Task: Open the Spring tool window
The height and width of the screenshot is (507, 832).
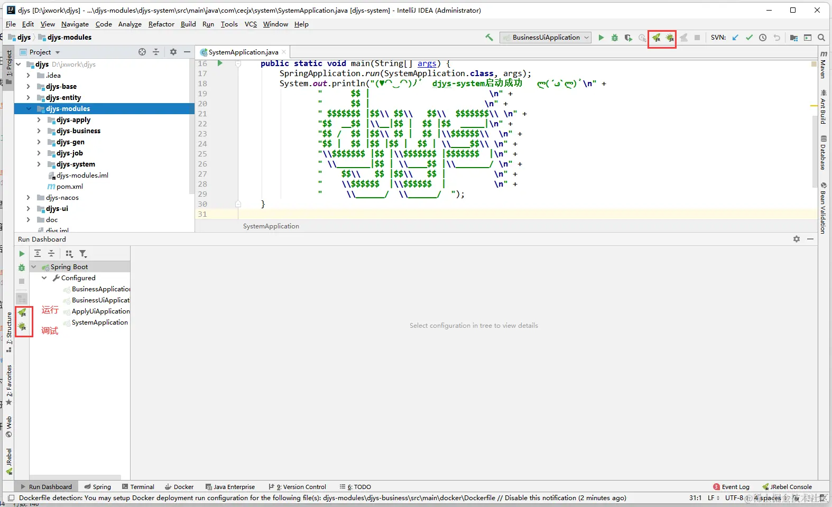Action: [97, 487]
